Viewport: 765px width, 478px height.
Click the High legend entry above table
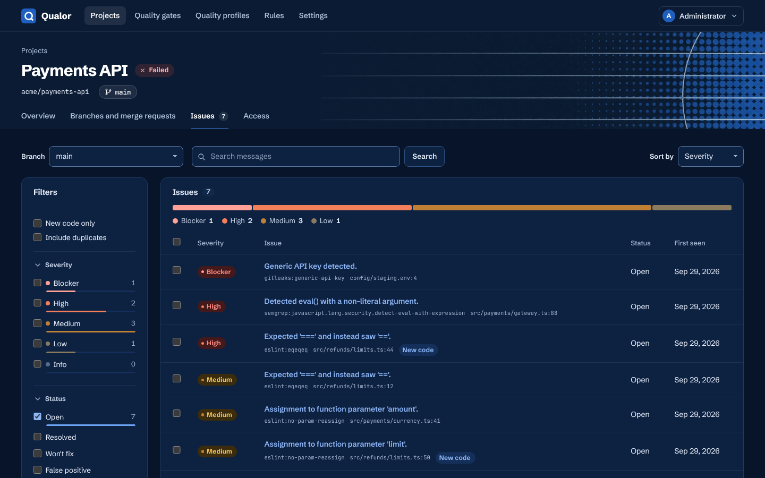point(237,221)
